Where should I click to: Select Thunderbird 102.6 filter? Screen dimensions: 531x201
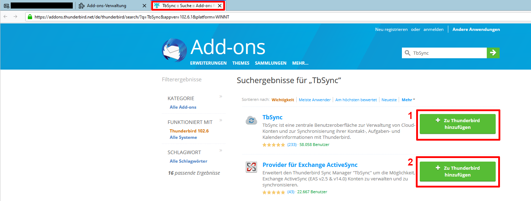(189, 131)
